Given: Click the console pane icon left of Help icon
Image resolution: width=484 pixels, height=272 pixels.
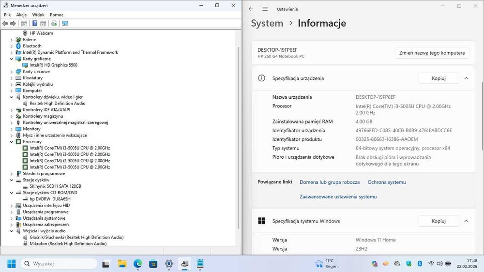Looking at the screenshot, I should 24,23.
